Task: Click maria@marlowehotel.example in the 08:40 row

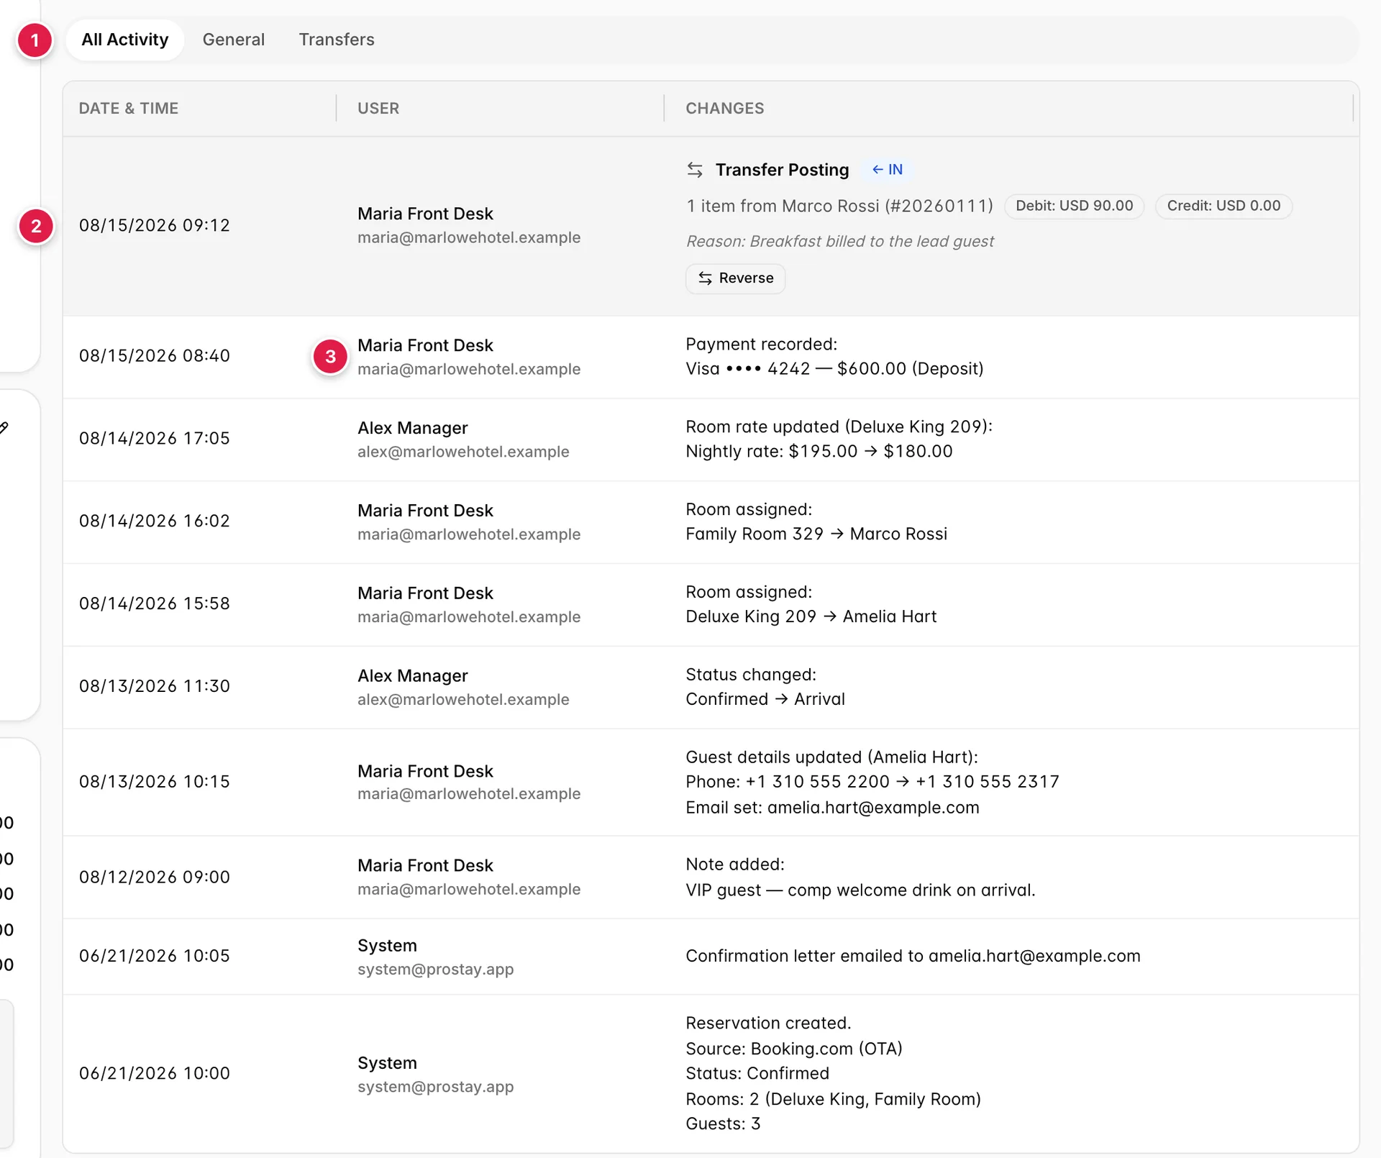Action: click(x=469, y=369)
